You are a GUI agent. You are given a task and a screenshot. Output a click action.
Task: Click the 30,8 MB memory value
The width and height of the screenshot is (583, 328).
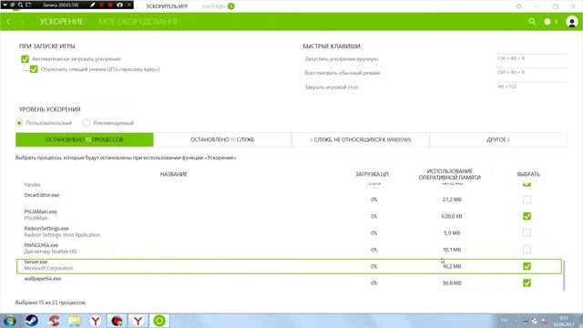452,283
